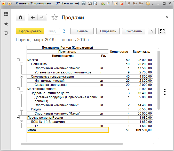The height and width of the screenshot is (151, 174).
Task: Click the report variant input field
Action: [53, 31]
